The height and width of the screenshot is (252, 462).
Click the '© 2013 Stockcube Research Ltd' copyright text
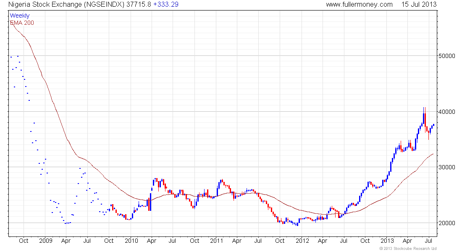(408, 249)
